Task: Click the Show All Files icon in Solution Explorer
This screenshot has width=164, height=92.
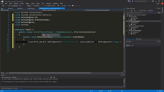Action: point(145,11)
